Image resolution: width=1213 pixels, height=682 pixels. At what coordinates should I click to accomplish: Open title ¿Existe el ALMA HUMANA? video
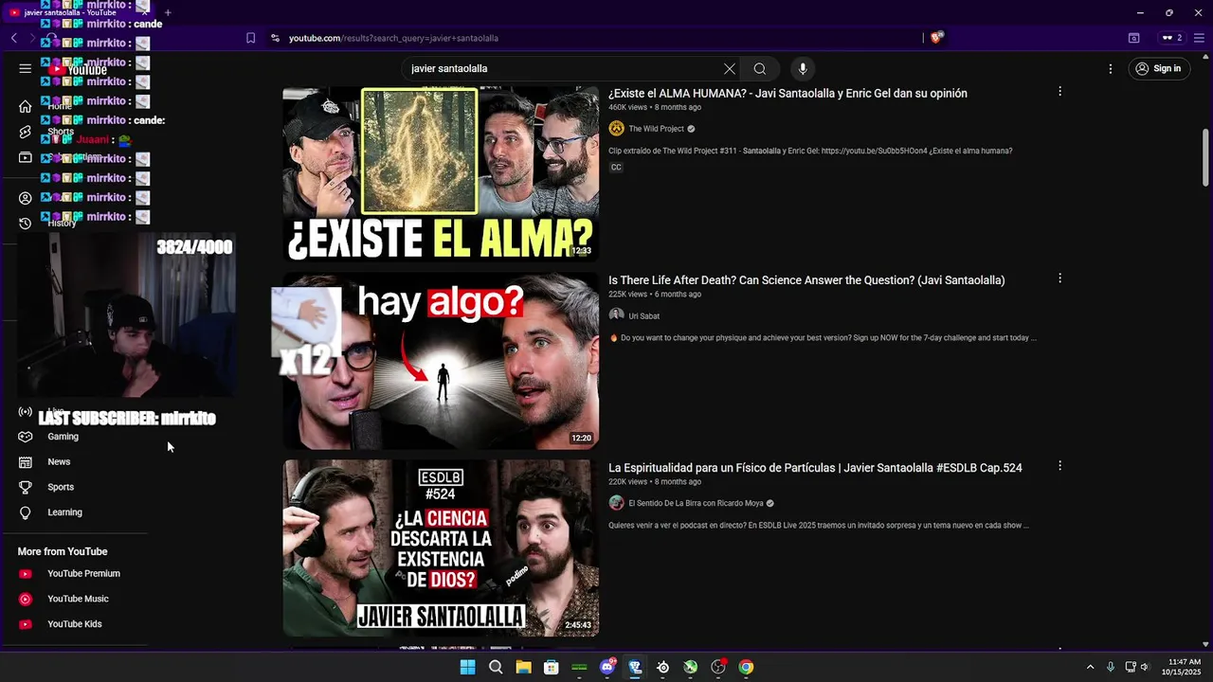pos(788,94)
